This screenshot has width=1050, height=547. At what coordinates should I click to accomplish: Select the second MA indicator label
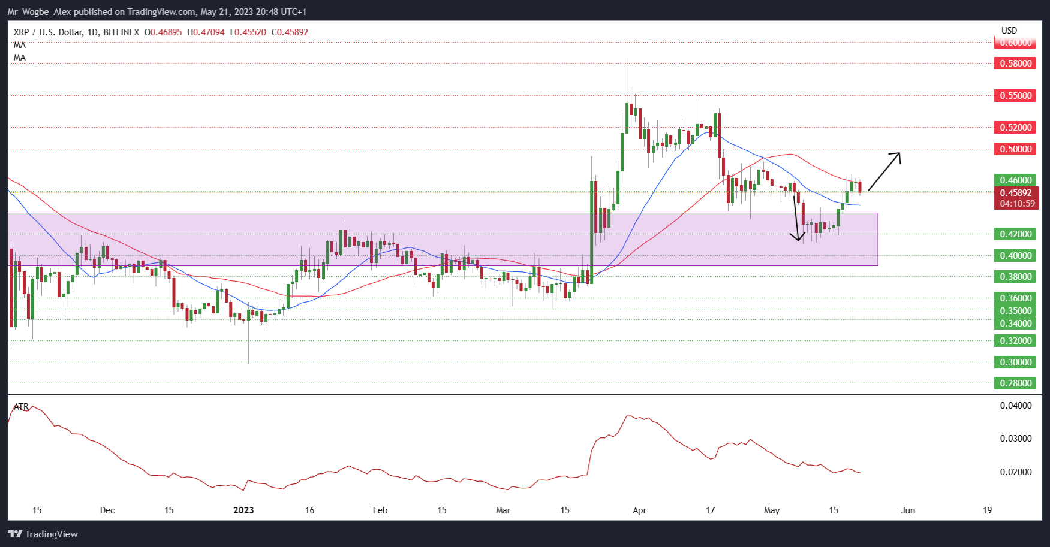tap(20, 58)
